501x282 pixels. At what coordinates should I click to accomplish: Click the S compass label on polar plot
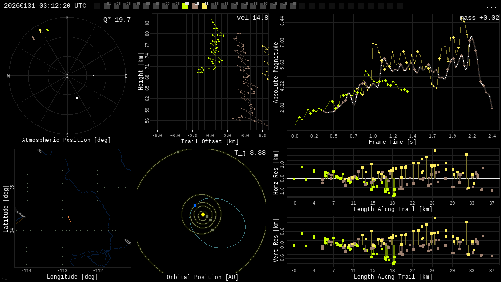67,135
